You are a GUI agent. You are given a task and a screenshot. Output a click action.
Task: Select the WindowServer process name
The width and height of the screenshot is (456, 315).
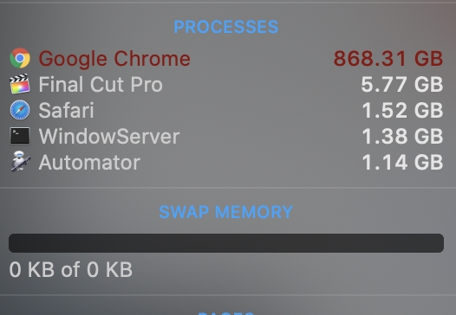(x=109, y=136)
